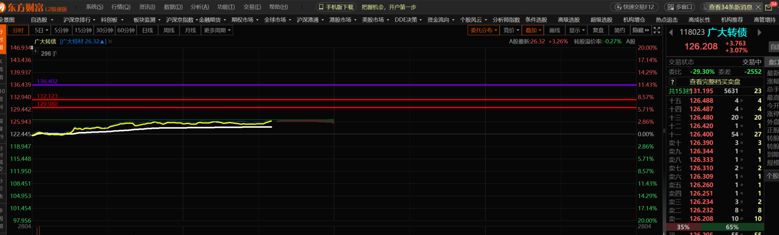
Task: Click 隐藏 to hide side panel
Action: pos(641,30)
